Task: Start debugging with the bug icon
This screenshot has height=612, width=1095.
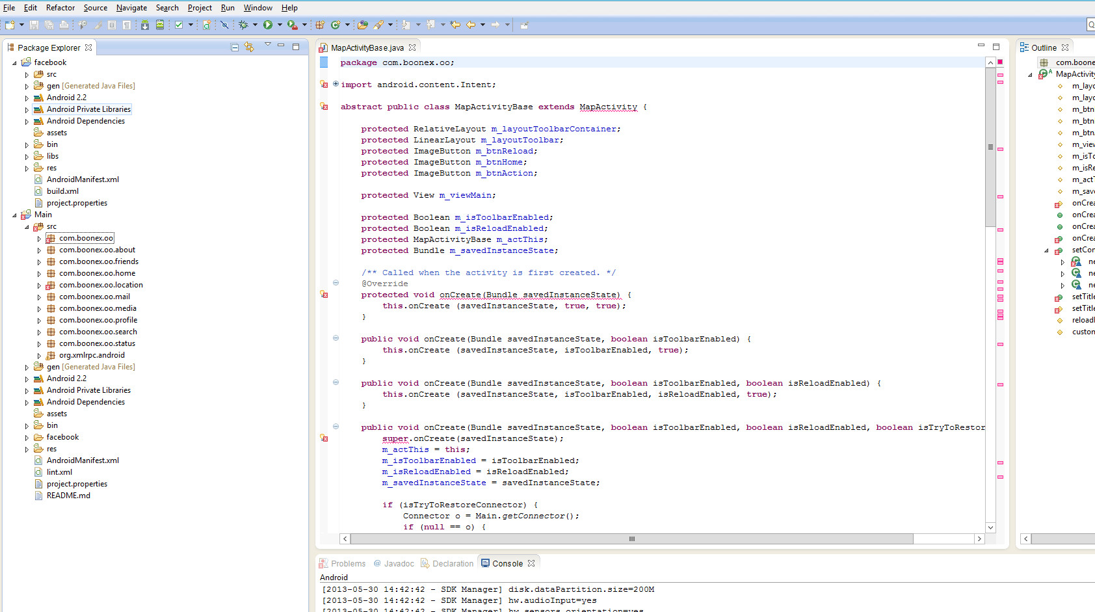Action: click(243, 25)
